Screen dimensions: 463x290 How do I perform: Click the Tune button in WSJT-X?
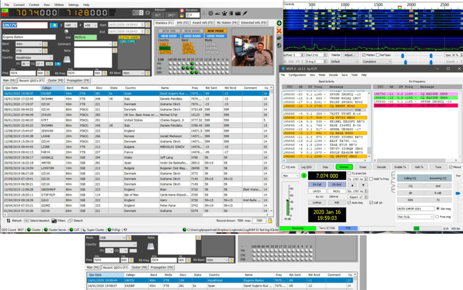click(438, 167)
